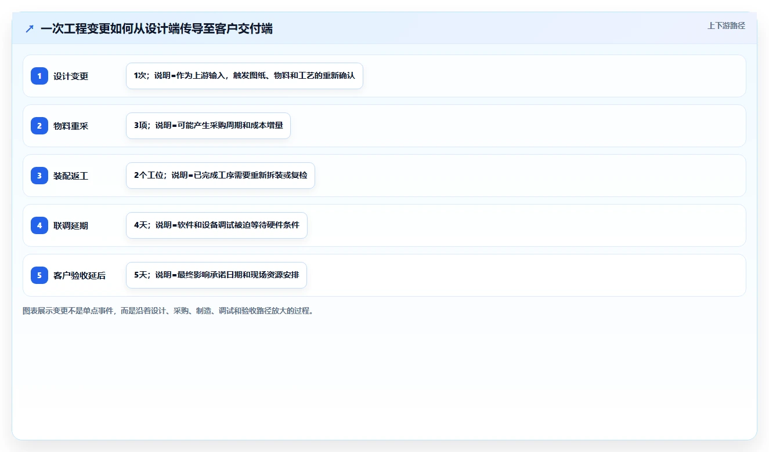Click the step 3 number badge
769x452 pixels.
point(39,176)
